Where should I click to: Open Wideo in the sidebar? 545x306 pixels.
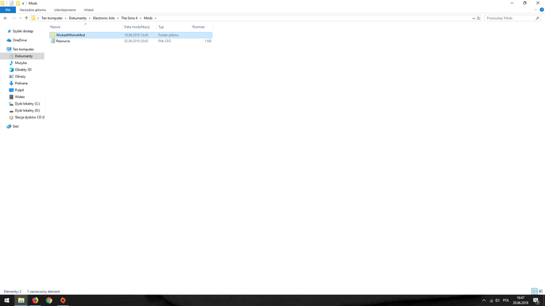(20, 97)
